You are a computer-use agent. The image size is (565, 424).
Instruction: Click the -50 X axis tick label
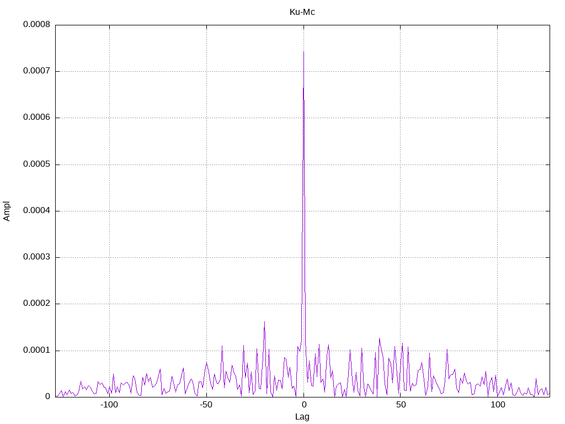[x=206, y=405]
